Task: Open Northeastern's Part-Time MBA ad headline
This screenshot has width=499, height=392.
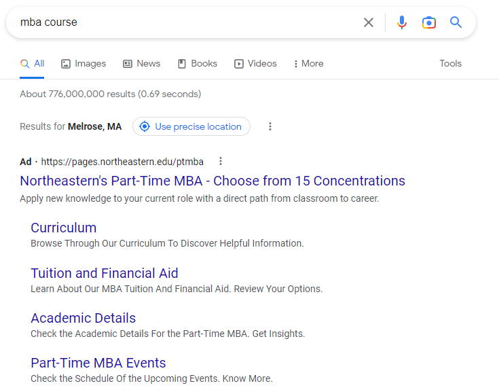Action: (212, 181)
